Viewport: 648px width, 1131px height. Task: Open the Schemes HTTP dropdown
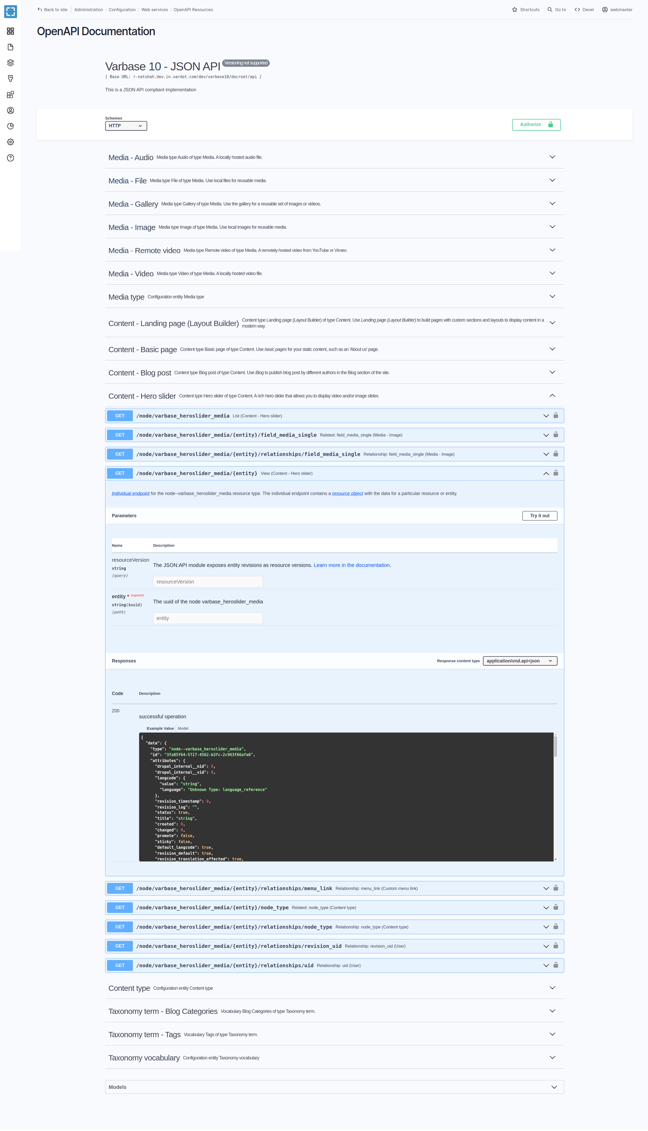pyautogui.click(x=126, y=126)
